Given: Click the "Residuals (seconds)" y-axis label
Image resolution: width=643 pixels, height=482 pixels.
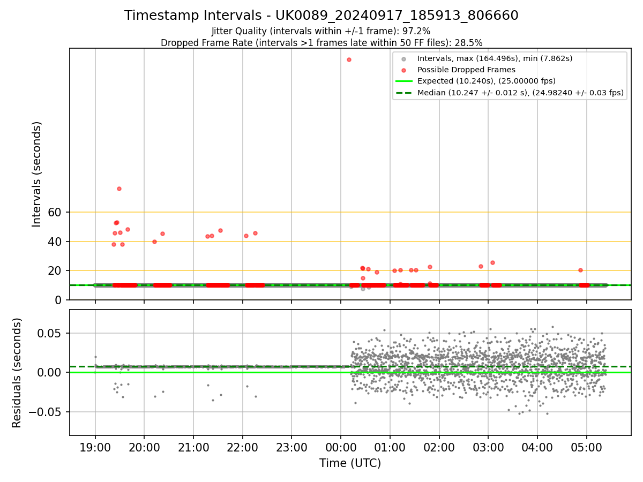Looking at the screenshot, I should 17,373.
